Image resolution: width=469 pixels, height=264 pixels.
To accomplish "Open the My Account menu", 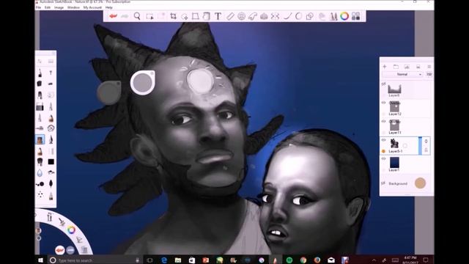I will [92, 7].
